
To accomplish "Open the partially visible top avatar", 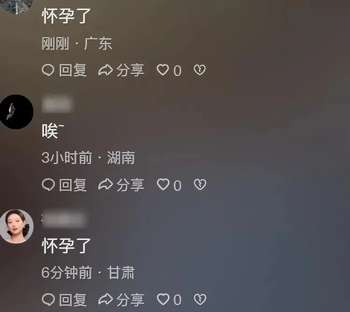I will 16,7.
